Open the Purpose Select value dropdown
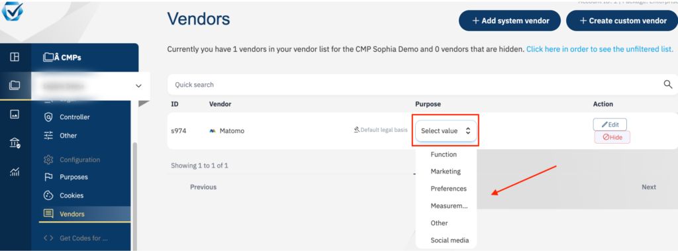The height and width of the screenshot is (251, 678). pyautogui.click(x=446, y=130)
